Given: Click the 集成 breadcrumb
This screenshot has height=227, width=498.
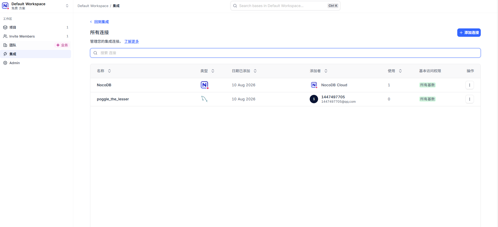Looking at the screenshot, I should [116, 6].
